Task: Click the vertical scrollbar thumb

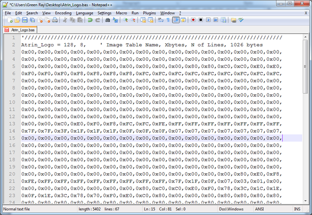Action: [305, 66]
